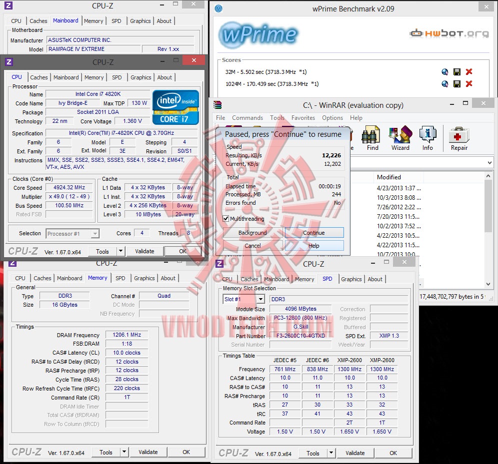
Task: Click scroll-up arrow in WinRAR file list
Action: (488, 176)
